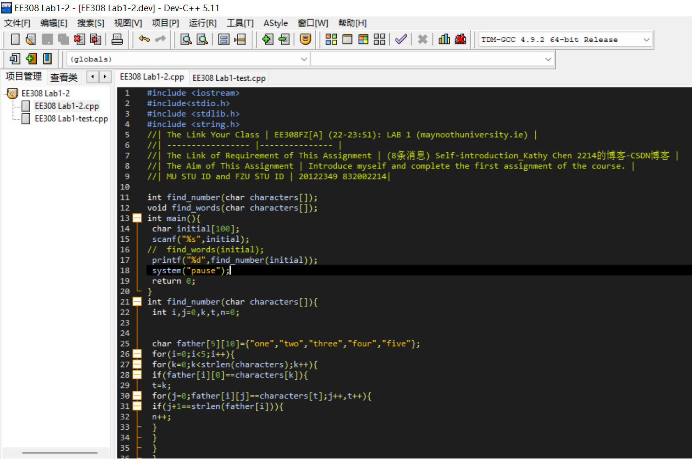Open the TDM-GCC compiler selection dropdown
The height and width of the screenshot is (459, 692).
[x=646, y=40]
